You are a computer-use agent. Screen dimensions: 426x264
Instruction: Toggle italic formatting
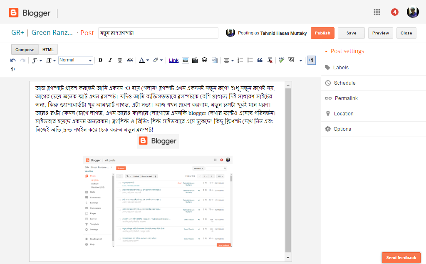click(110, 60)
